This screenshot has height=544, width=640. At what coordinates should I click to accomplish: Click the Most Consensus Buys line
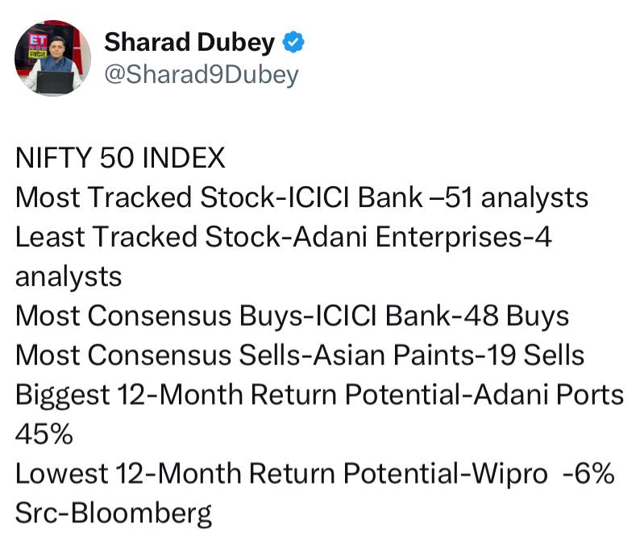point(293,316)
